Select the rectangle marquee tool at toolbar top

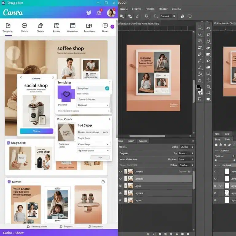(199, 28)
